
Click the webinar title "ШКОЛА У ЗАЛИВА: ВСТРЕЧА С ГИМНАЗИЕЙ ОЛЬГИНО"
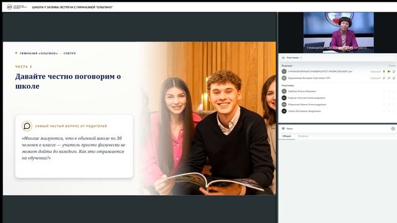tap(73, 7)
